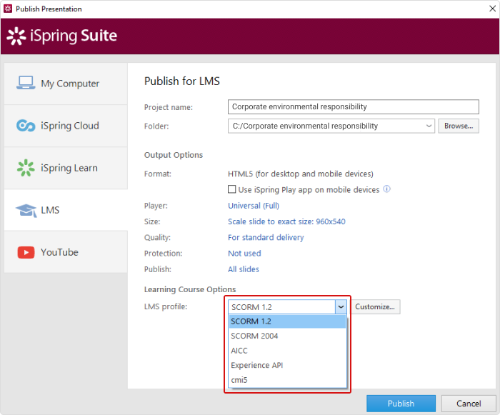Viewport: 500px width, 415px height.
Task: Click the YouTube play icon
Action: [26, 252]
